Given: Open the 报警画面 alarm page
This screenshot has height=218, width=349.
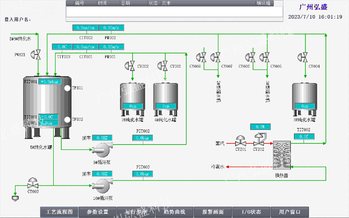Looking at the screenshot, I should click(213, 212).
